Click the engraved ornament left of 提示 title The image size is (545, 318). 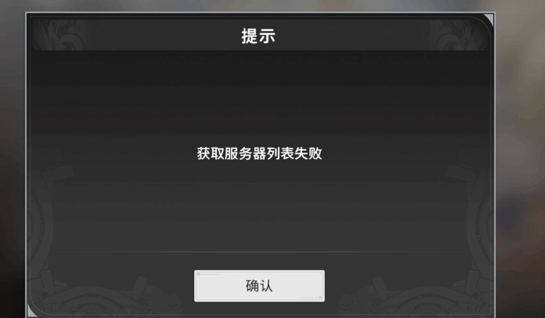(x=61, y=35)
